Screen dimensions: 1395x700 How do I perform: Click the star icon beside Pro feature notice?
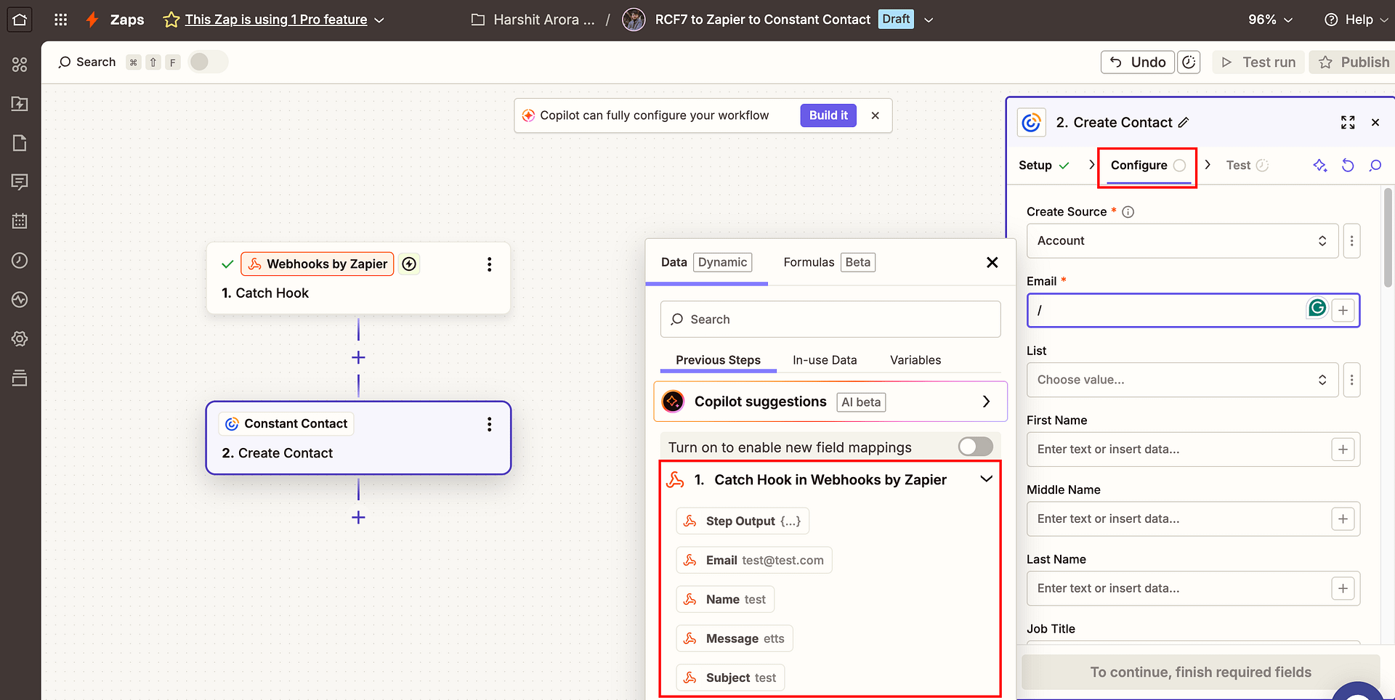pos(171,20)
